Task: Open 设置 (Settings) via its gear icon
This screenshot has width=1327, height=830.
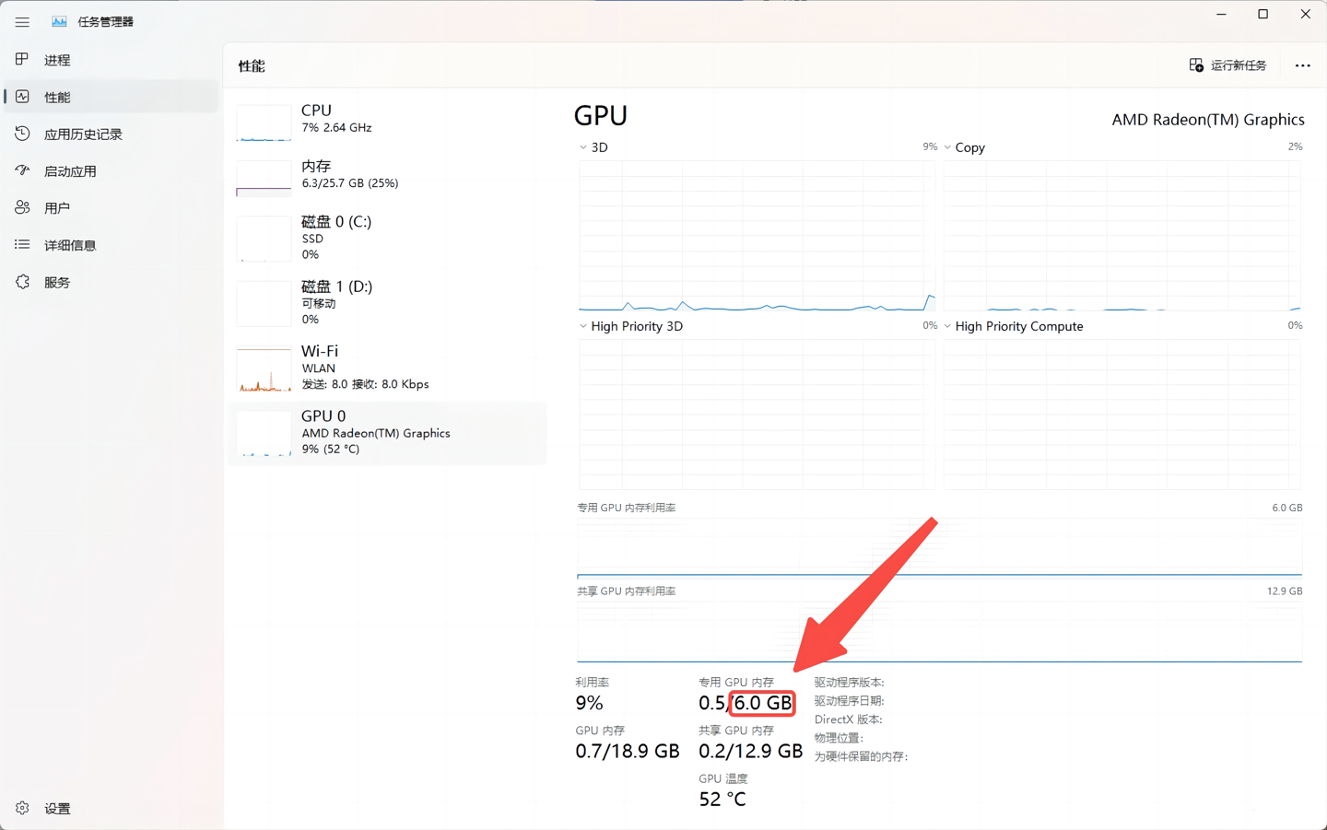Action: [22, 808]
